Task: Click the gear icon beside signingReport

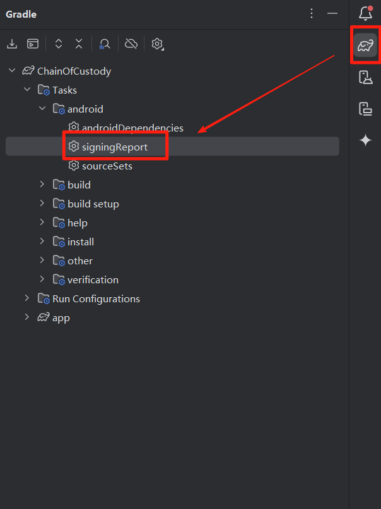Action: coord(74,146)
